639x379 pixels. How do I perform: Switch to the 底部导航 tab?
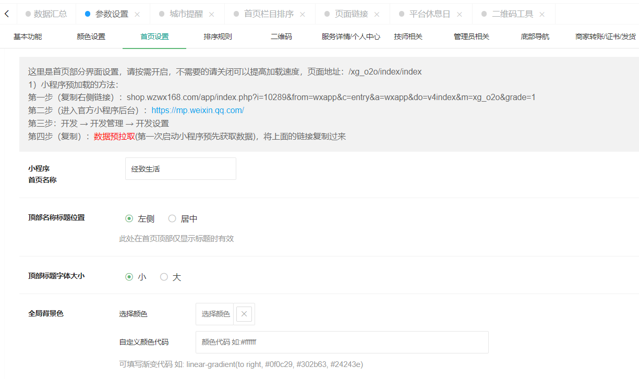coord(534,36)
